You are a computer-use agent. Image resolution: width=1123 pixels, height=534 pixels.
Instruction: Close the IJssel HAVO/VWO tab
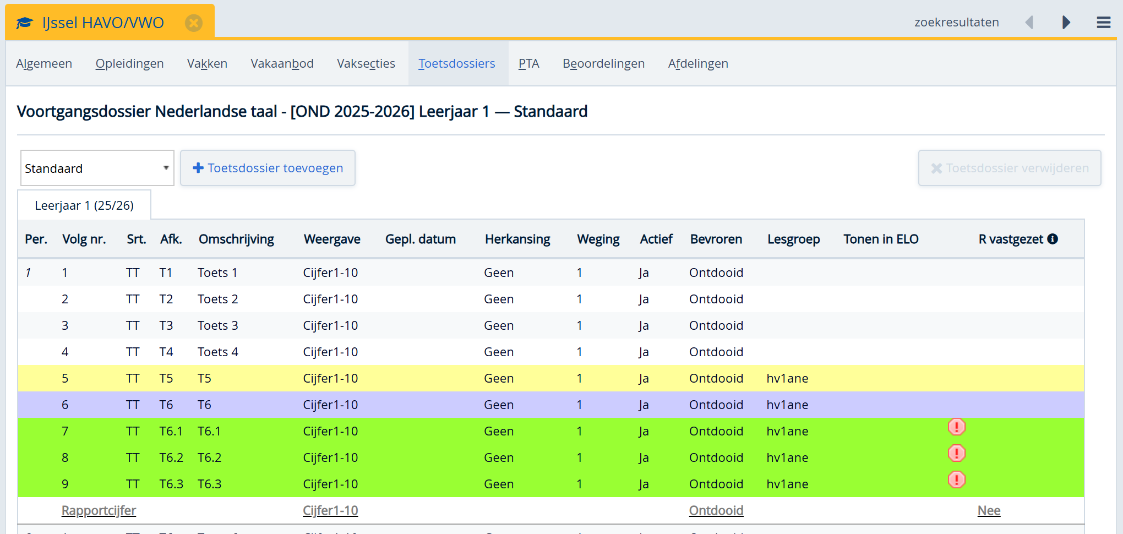(x=193, y=23)
